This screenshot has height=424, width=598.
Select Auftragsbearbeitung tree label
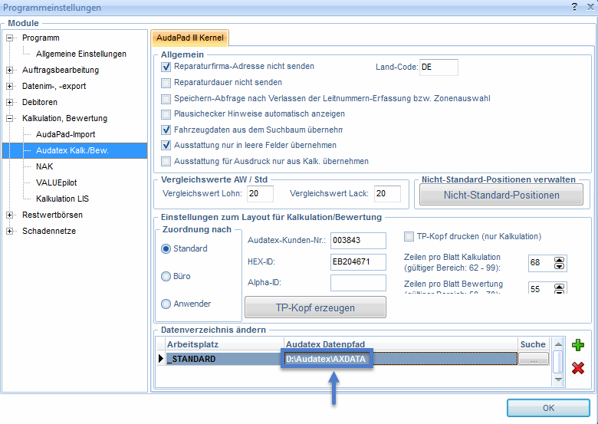tap(61, 71)
